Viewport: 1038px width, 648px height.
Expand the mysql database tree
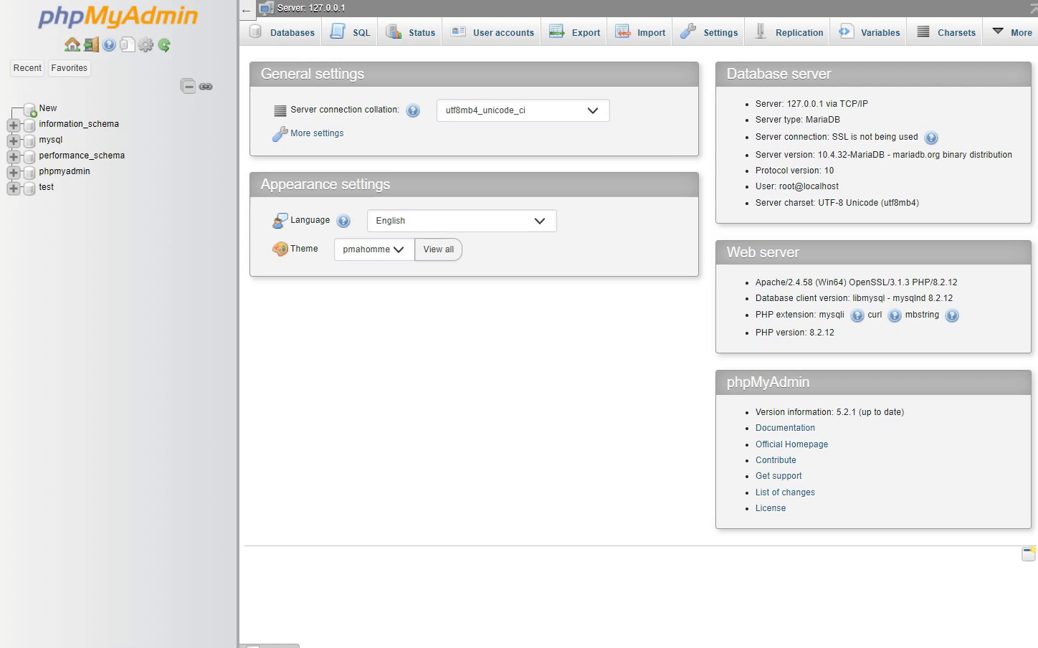pyautogui.click(x=13, y=140)
